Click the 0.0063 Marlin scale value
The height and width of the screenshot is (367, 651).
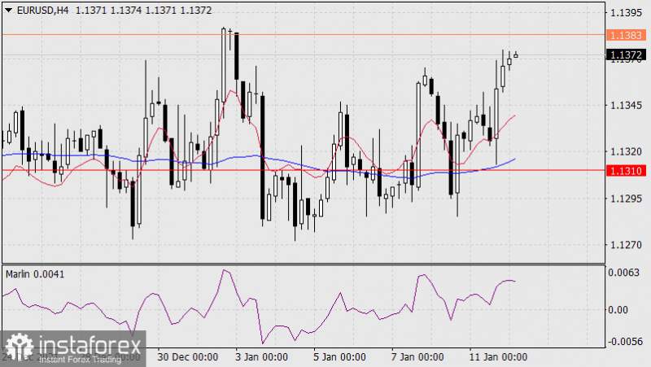click(x=624, y=273)
